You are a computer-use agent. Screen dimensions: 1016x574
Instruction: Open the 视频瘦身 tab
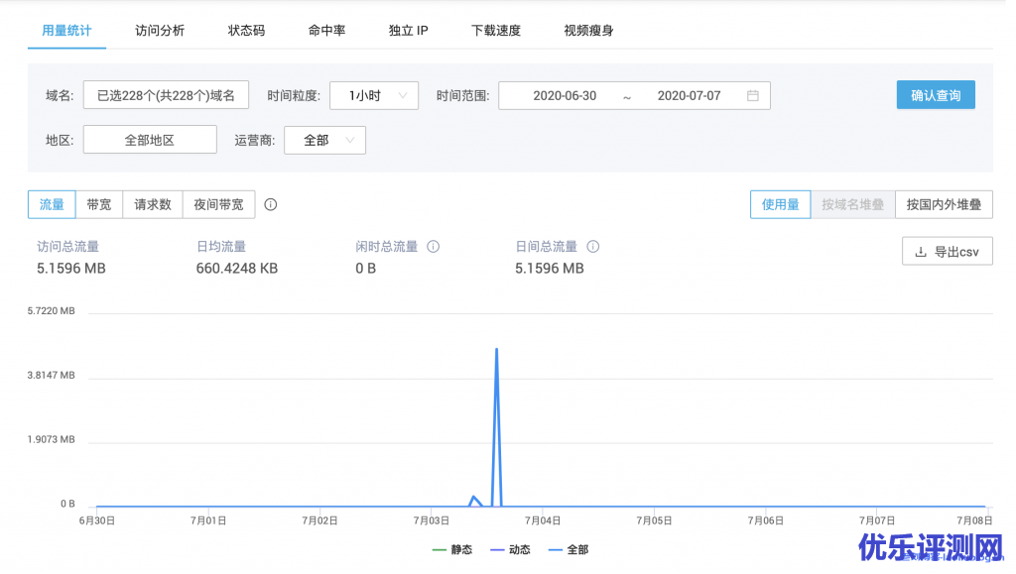[588, 31]
